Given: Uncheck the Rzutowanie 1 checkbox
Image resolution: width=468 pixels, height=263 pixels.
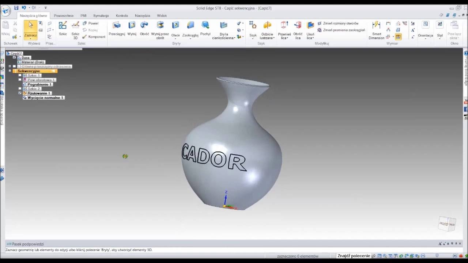Looking at the screenshot, I should click(20, 93).
